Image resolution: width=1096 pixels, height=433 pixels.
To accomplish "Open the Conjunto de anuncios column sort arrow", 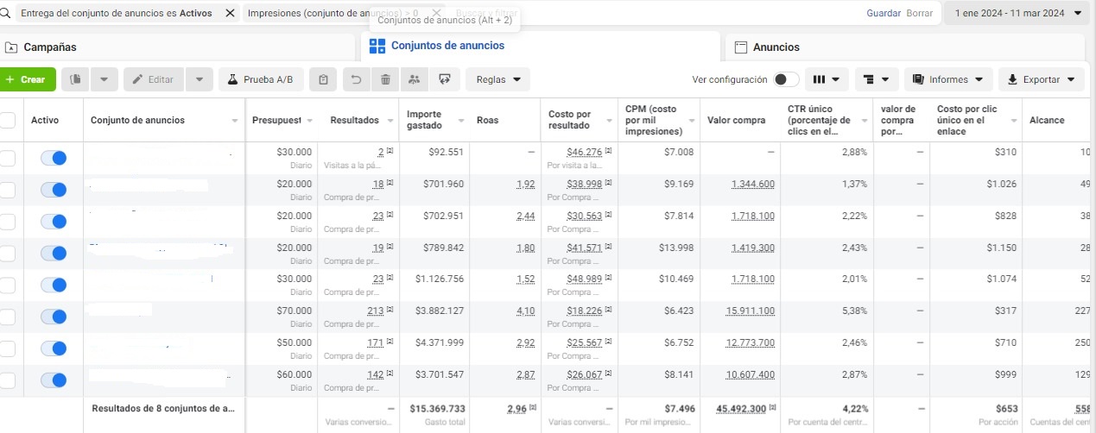I will pos(235,121).
